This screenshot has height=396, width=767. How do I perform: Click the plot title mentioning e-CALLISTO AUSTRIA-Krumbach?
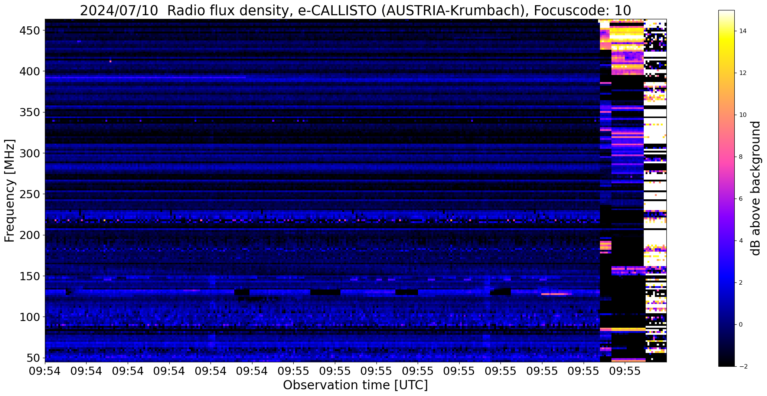(355, 10)
